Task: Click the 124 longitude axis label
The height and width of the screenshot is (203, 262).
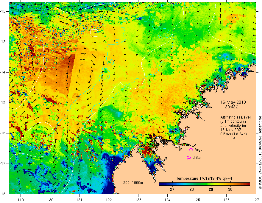Action: pyautogui.click(x=168, y=200)
